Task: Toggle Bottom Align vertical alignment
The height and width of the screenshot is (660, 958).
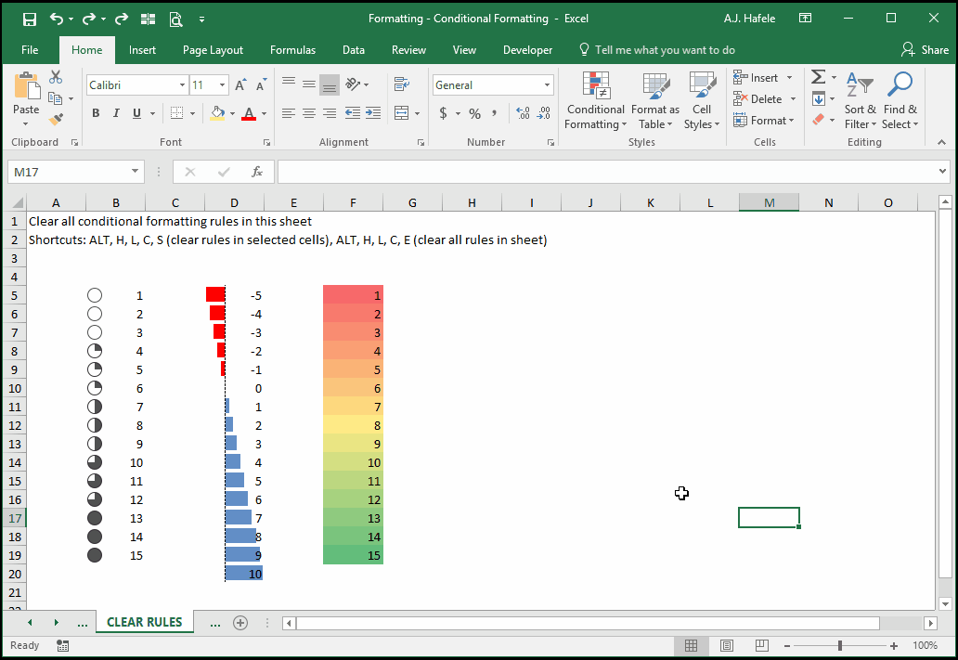Action: pyautogui.click(x=330, y=84)
